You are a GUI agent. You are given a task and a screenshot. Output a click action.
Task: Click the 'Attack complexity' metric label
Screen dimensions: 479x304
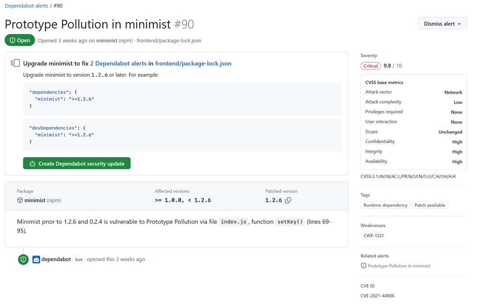383,102
